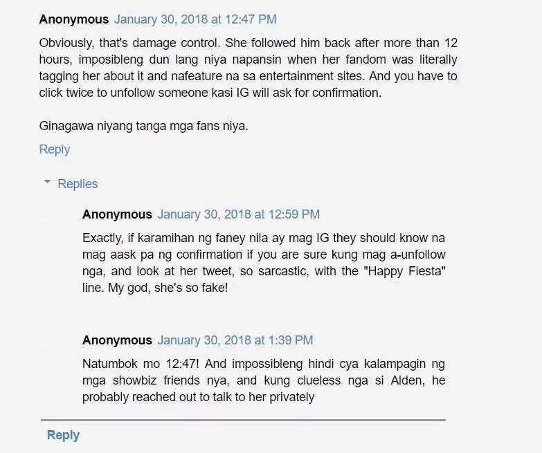Select the Anonymous name on the 12:59 PM reply
Viewport: 542px width, 453px height.
(x=117, y=214)
